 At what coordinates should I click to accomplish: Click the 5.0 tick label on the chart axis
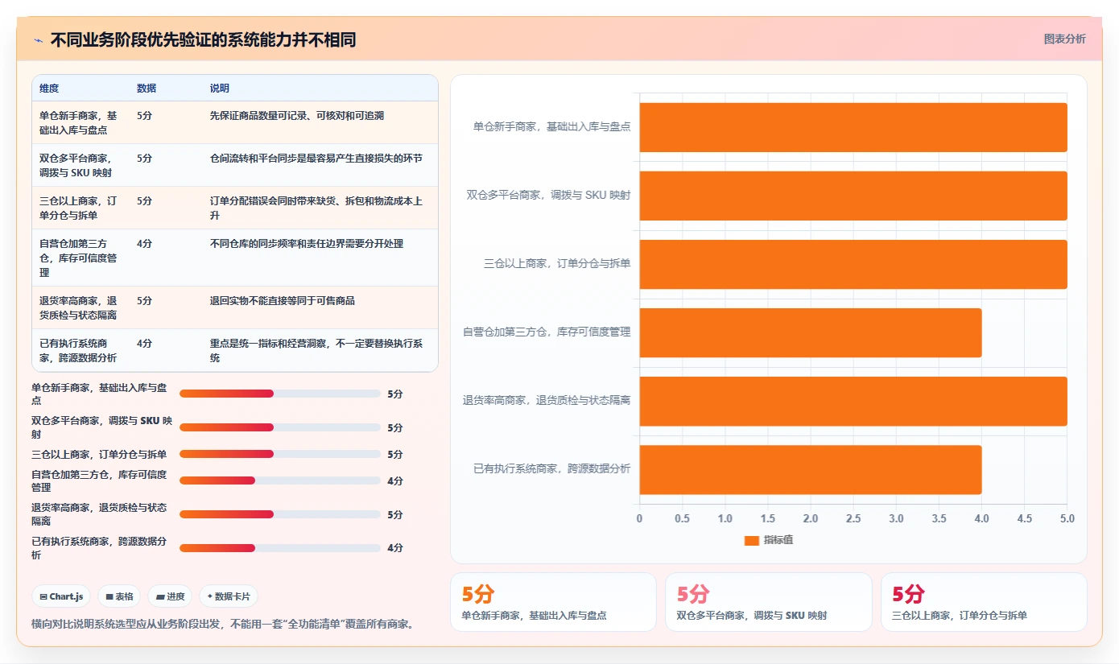[1067, 518]
